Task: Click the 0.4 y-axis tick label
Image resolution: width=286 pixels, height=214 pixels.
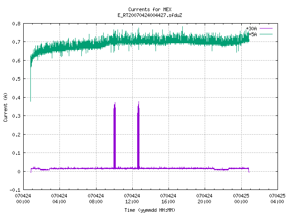Action: click(x=16, y=98)
